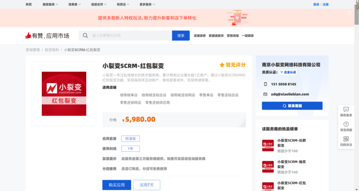The height and width of the screenshot is (191, 359).
Task: Select the 标准版 package option
Action: [130, 139]
